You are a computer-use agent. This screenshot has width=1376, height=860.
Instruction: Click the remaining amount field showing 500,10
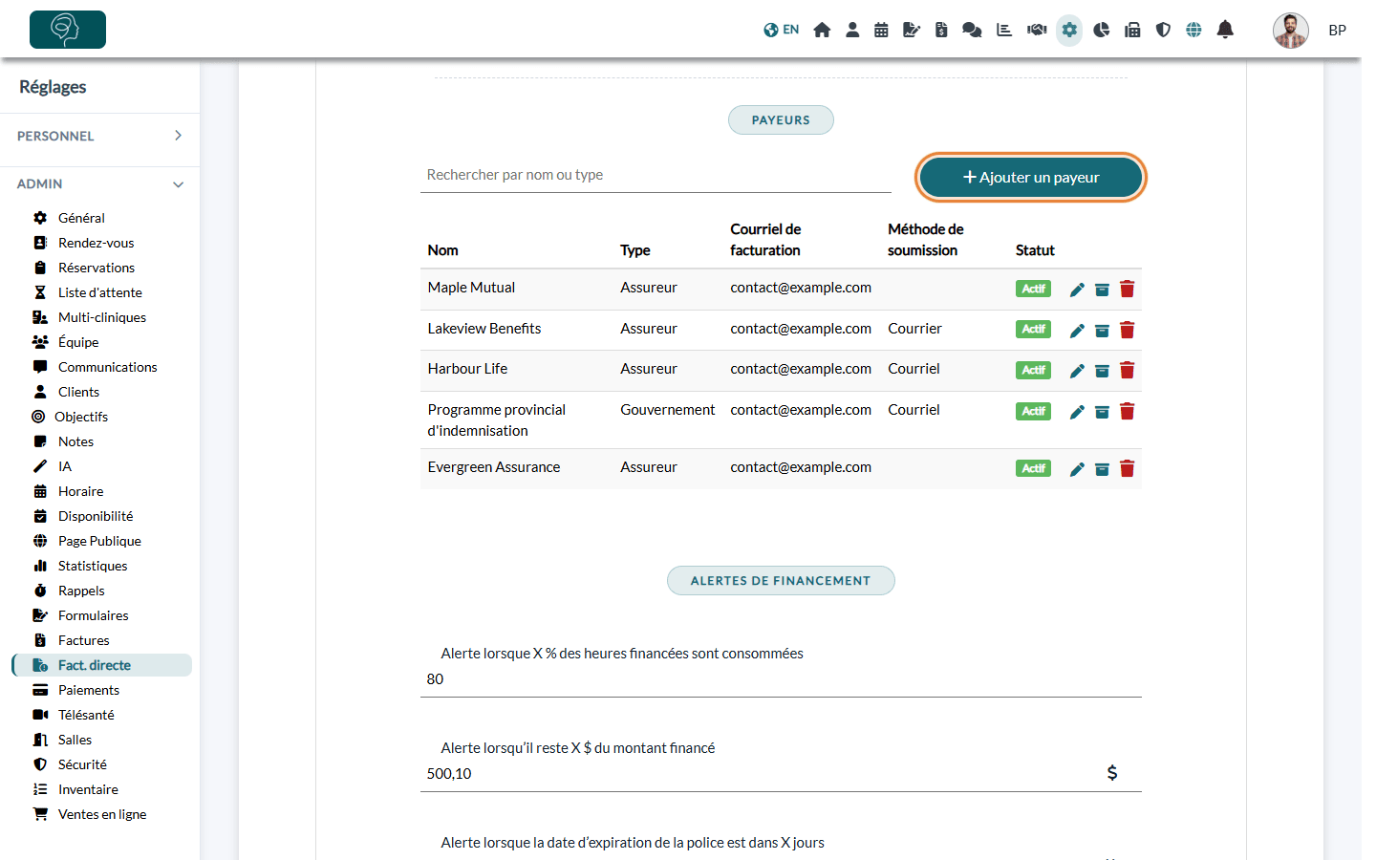[781, 774]
